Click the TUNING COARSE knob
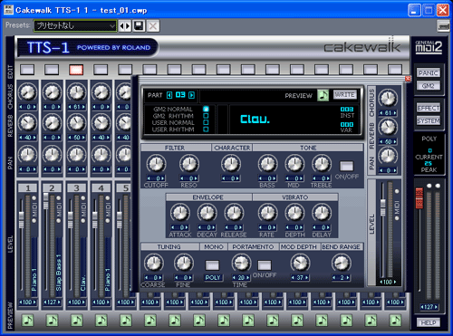 (x=153, y=263)
